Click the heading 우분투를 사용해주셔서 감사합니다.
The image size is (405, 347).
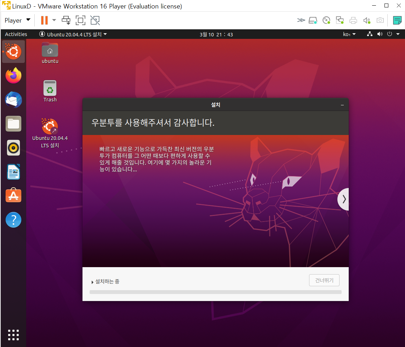pyautogui.click(x=153, y=123)
